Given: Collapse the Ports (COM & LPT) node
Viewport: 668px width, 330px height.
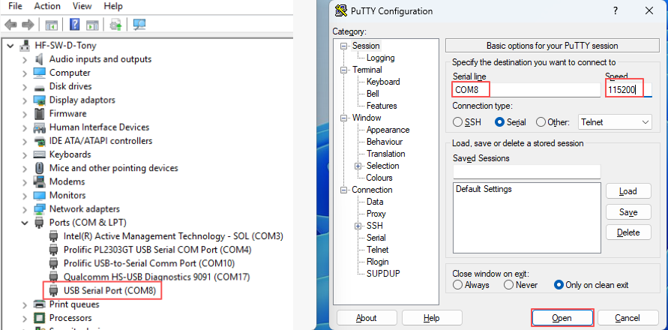Looking at the screenshot, I should (25, 223).
